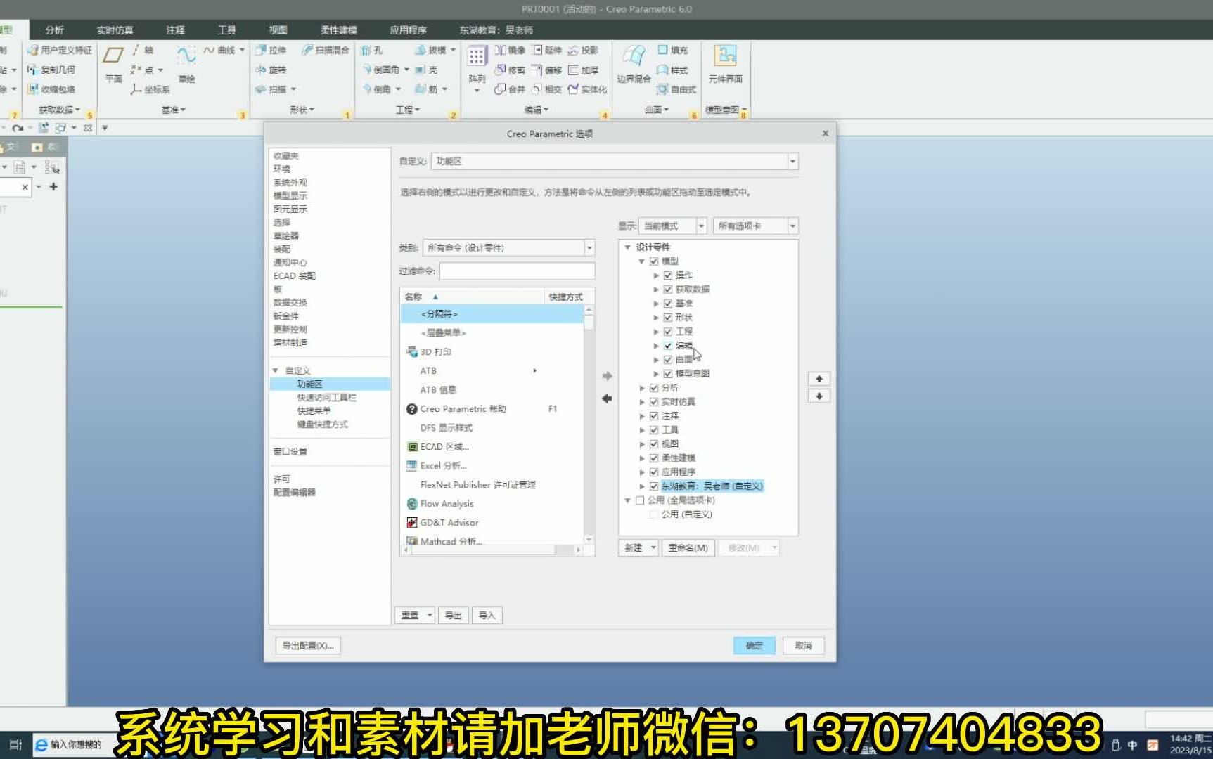Click the 导出配置 button
1213x759 pixels.
[x=308, y=645]
